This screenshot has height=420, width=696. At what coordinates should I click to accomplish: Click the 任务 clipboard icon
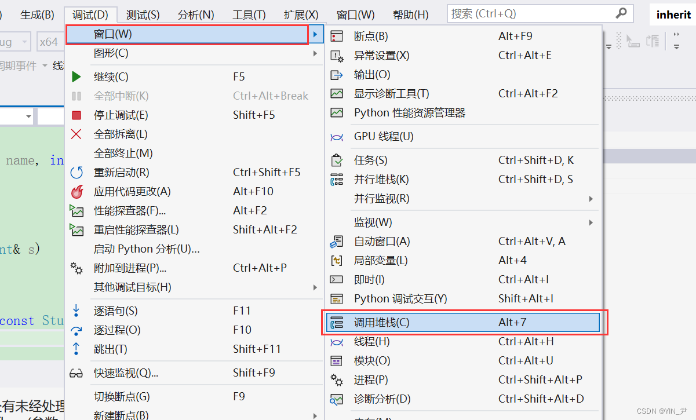coord(337,160)
